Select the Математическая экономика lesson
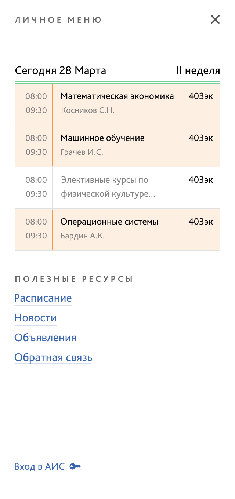 click(118, 104)
